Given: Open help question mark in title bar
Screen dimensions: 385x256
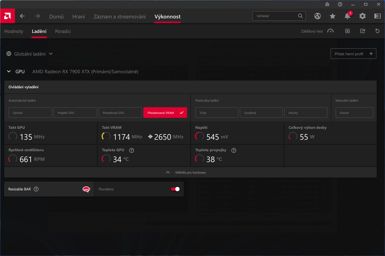Looking at the screenshot, I should pos(340,4).
